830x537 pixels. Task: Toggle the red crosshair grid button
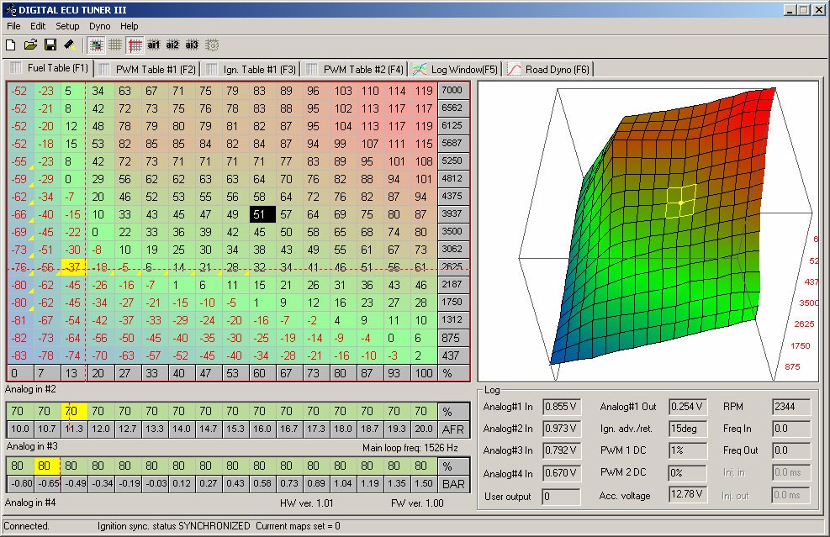click(135, 45)
